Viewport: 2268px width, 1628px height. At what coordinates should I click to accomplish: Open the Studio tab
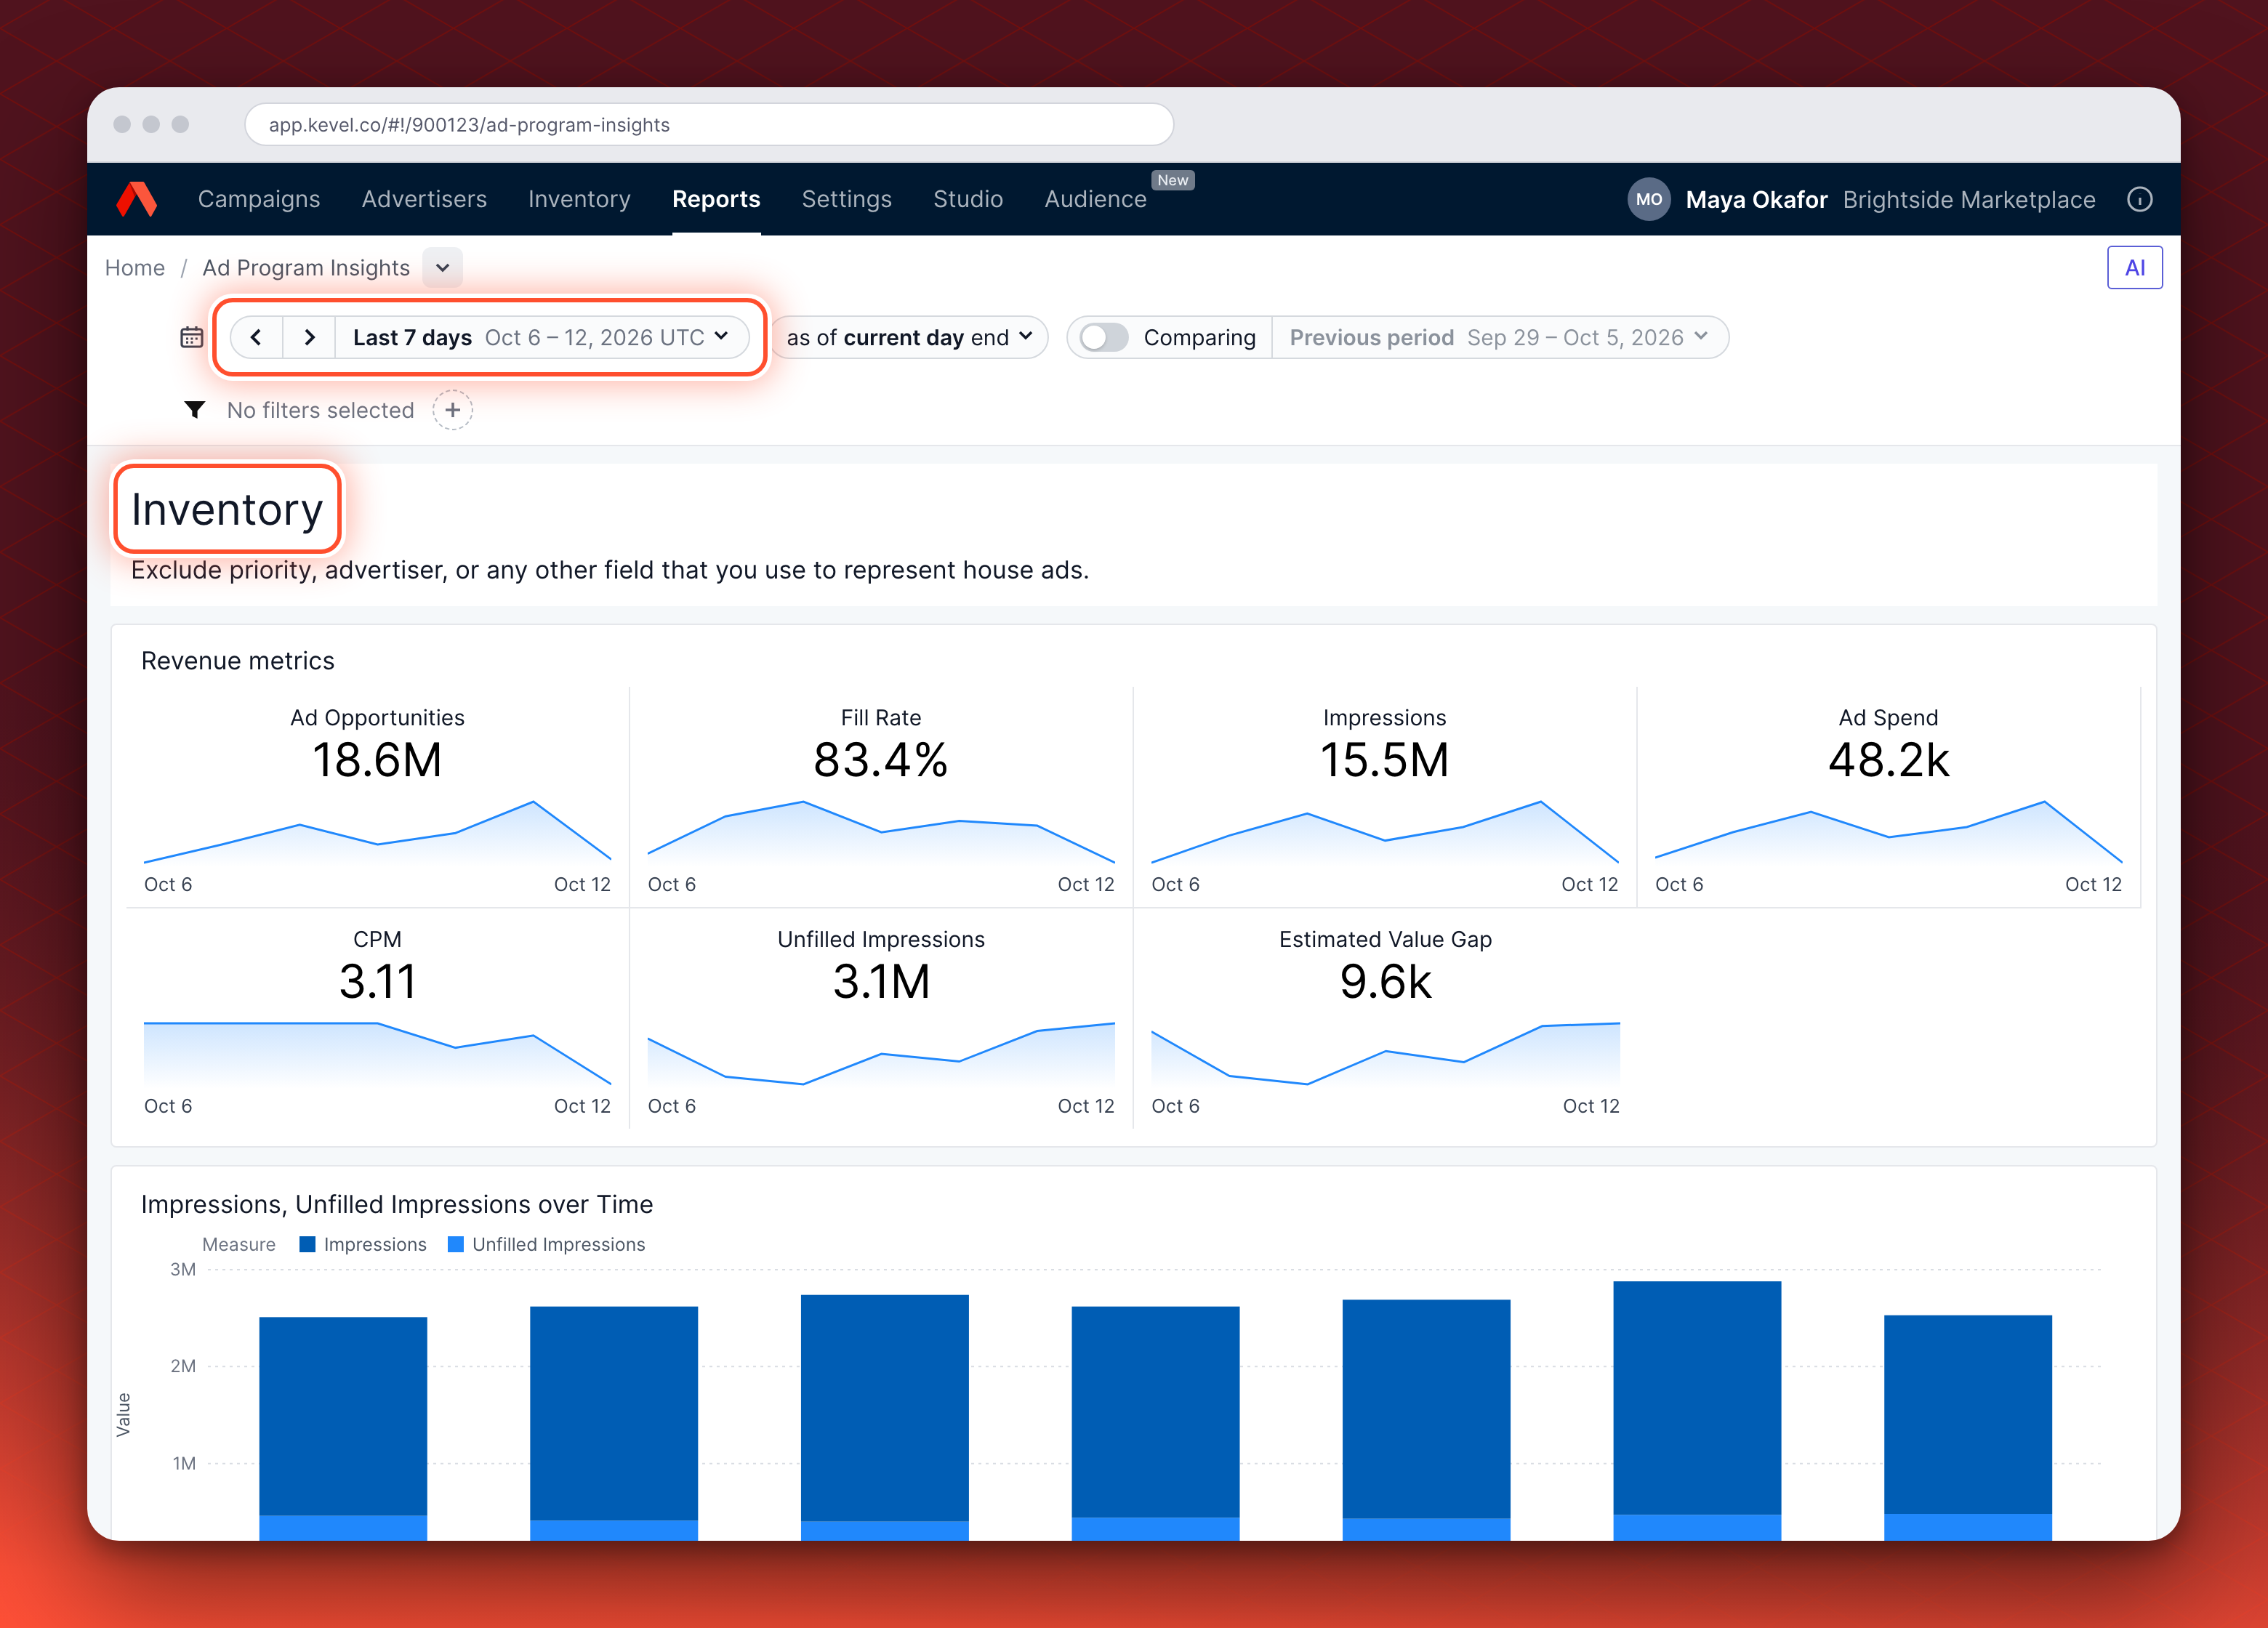point(967,199)
